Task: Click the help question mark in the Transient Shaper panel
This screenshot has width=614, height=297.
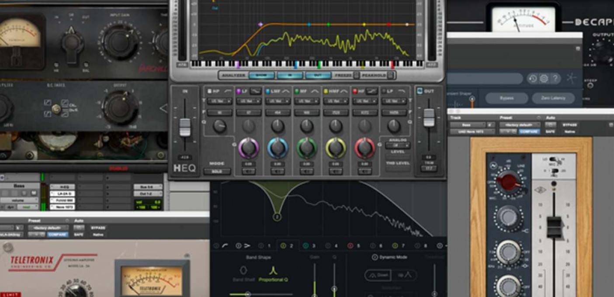Action: pos(555,79)
